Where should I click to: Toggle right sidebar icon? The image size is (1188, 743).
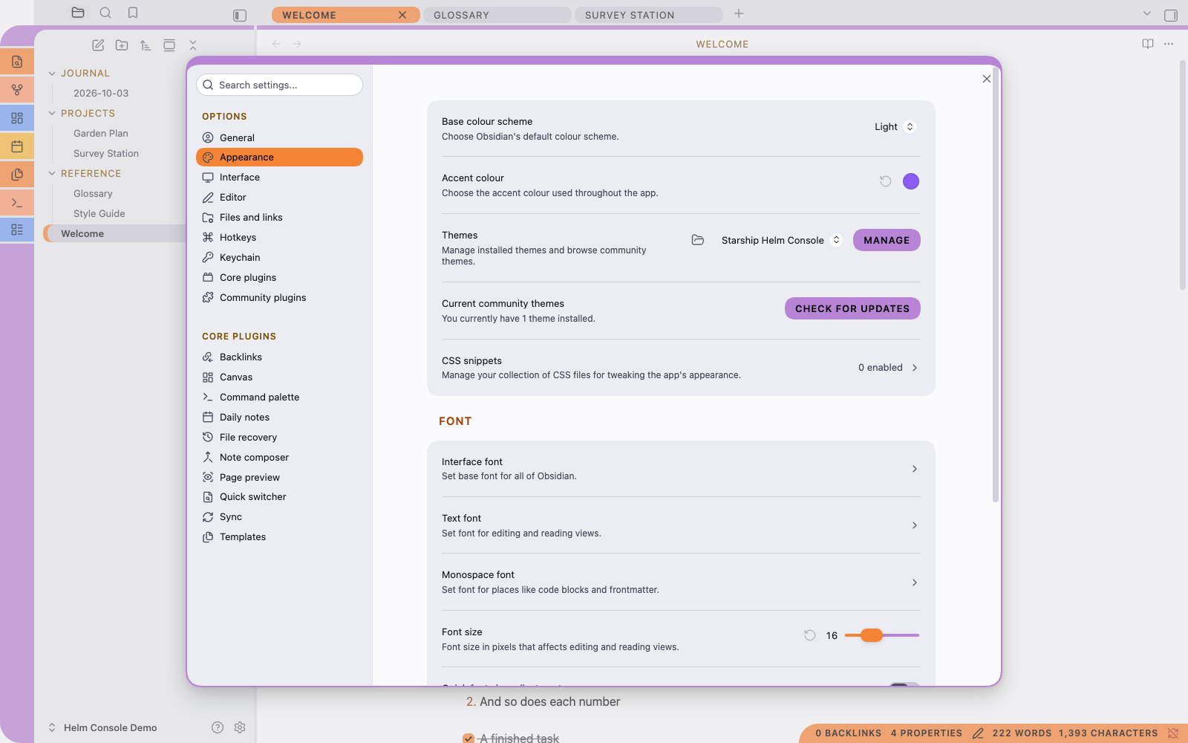(x=1171, y=15)
